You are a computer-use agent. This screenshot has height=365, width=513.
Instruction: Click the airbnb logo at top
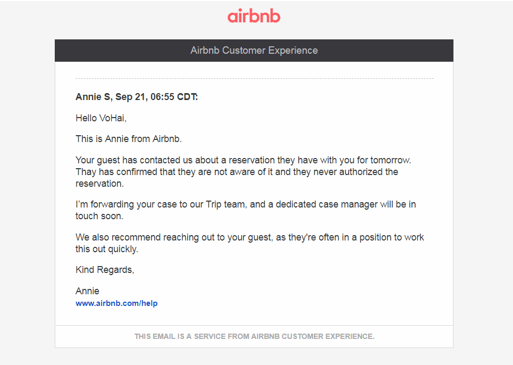254,16
